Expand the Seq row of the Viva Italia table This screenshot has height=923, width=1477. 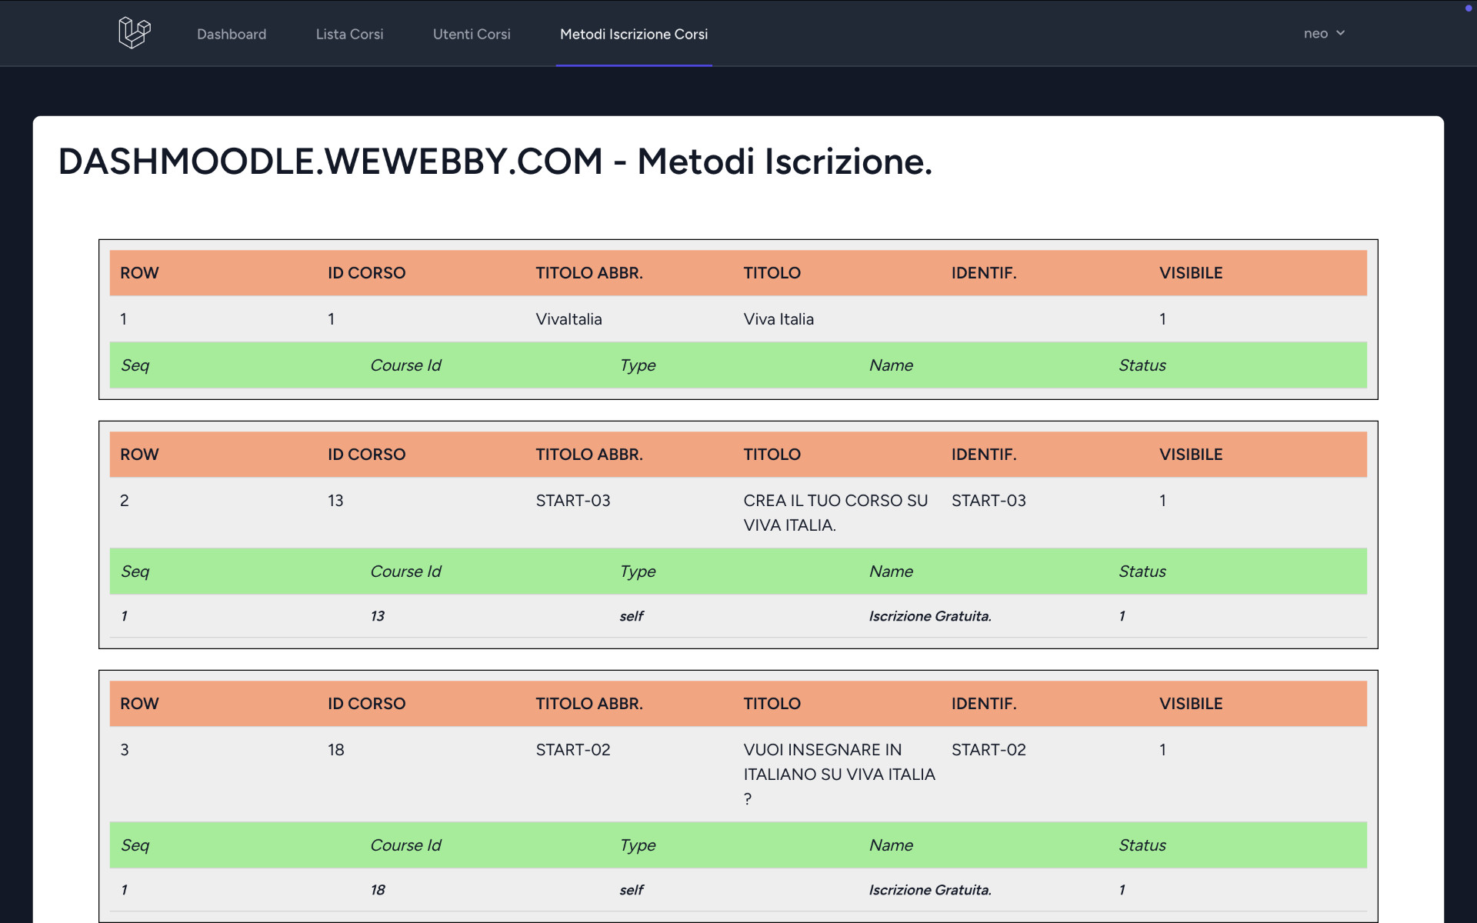tap(135, 365)
